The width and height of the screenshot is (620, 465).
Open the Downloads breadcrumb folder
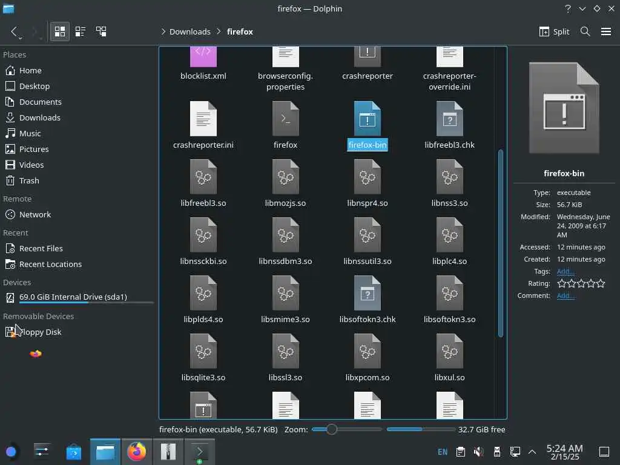tap(190, 31)
